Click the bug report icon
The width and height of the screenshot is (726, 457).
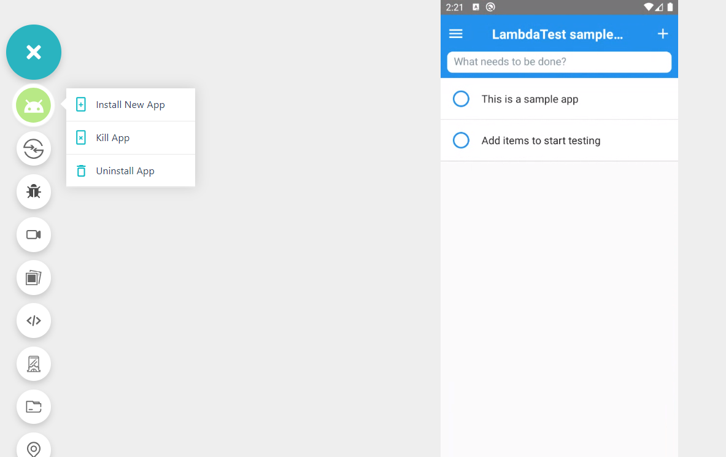tap(34, 191)
